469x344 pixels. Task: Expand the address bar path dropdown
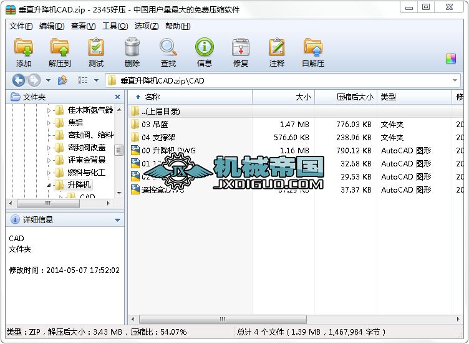click(x=455, y=80)
